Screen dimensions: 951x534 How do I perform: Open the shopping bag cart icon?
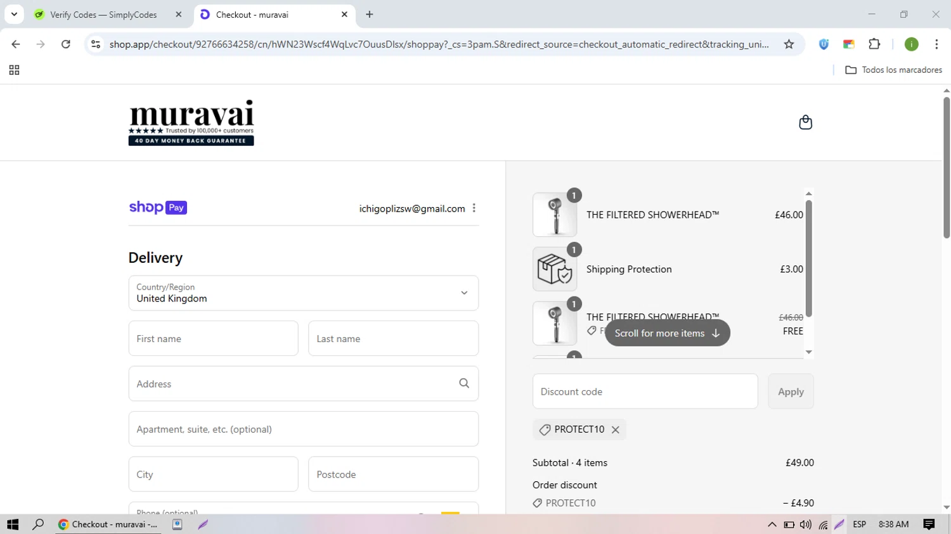tap(805, 122)
